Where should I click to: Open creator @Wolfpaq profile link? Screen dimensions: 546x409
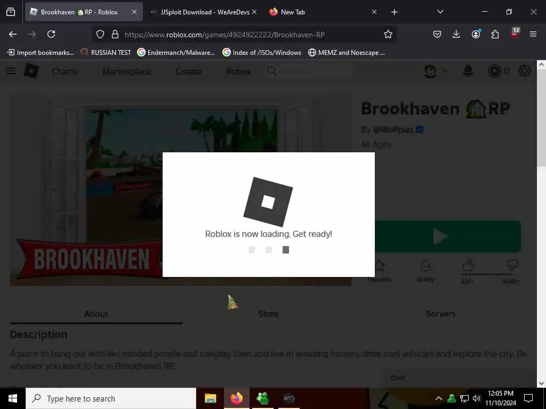[x=393, y=129]
